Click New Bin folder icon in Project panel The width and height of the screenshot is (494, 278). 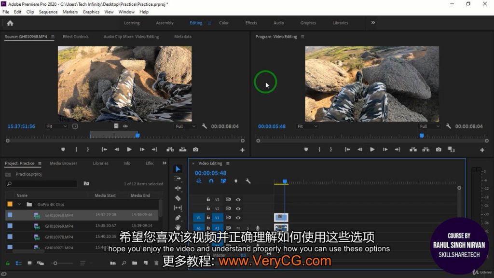click(135, 263)
